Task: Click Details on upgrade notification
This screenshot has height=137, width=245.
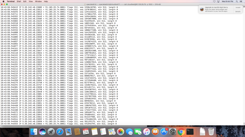Action: click(238, 11)
